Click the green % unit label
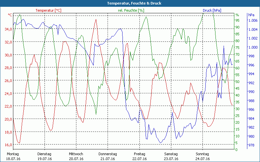Image resolution: width=260 pixels, height=162 pixels. pyautogui.click(x=237, y=15)
